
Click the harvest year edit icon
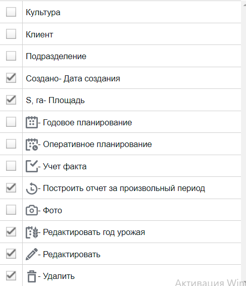[32, 232]
